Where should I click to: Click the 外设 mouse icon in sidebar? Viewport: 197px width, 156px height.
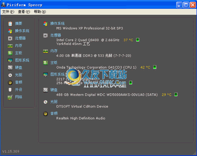[10, 90]
